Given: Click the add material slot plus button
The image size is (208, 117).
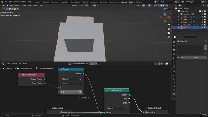Looking at the screenshot, I should 205,46.
